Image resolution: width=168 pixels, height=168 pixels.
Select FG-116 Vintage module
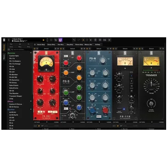click(x=15, y=64)
